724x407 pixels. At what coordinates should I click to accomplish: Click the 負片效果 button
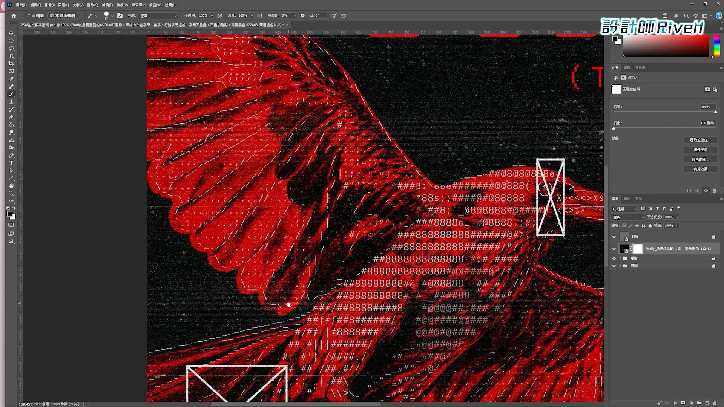700,169
